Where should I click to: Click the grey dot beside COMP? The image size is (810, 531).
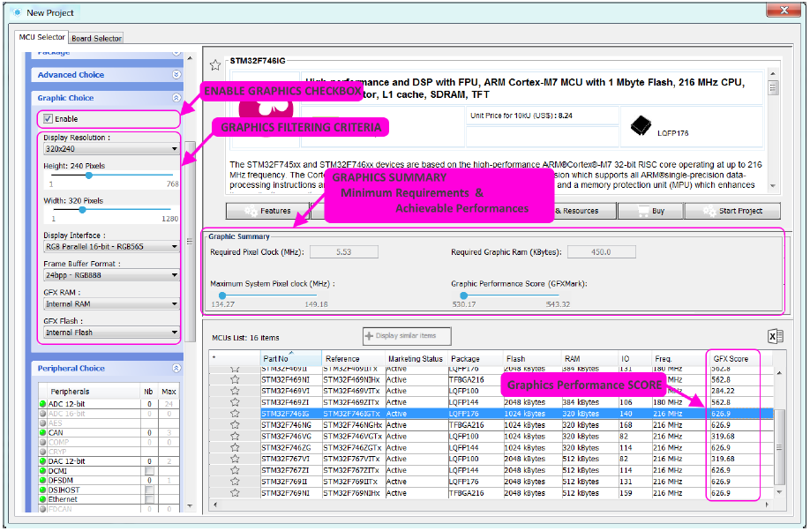pos(43,442)
